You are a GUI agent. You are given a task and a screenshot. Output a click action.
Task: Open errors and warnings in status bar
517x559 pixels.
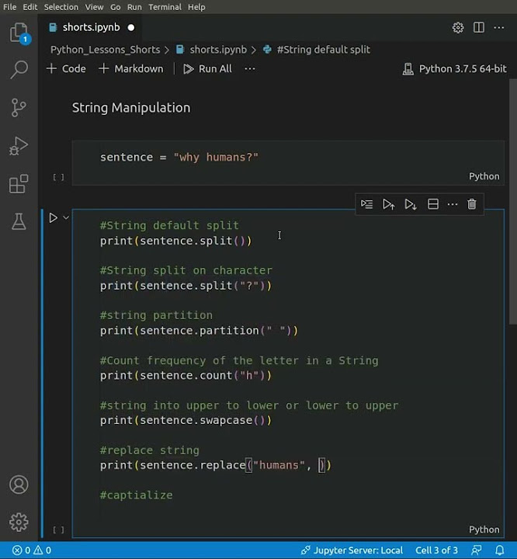(32, 550)
